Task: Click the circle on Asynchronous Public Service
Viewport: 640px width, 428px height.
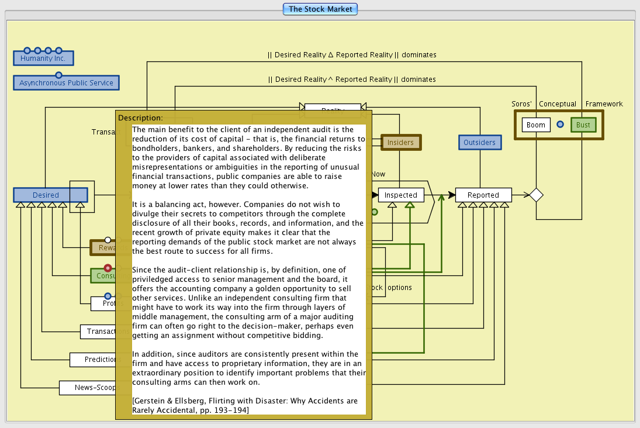Action: [x=58, y=75]
